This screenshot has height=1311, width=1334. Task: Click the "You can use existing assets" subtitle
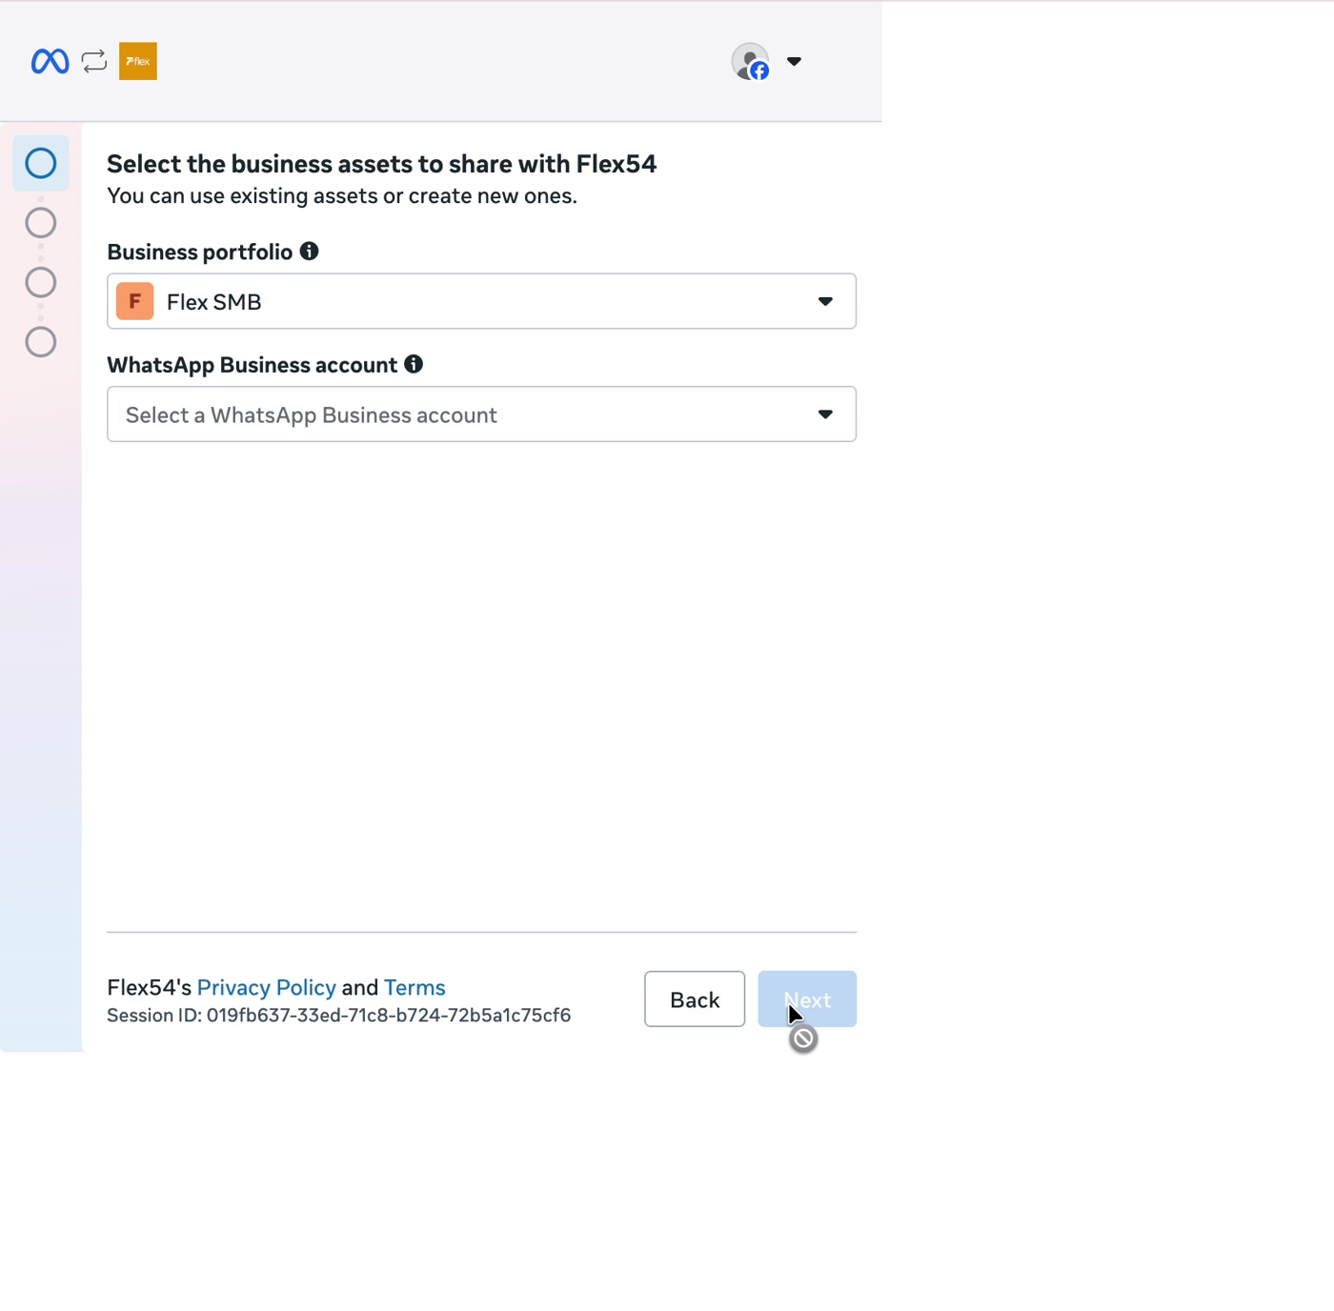coord(342,196)
